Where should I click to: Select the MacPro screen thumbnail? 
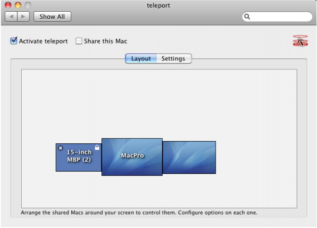pyautogui.click(x=132, y=157)
